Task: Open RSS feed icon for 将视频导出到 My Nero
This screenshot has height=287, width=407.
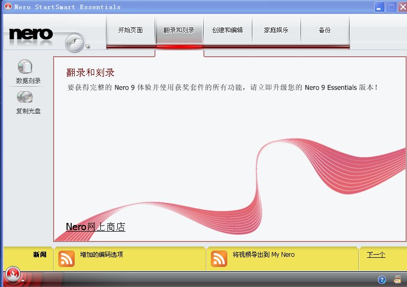Action: coord(219,259)
